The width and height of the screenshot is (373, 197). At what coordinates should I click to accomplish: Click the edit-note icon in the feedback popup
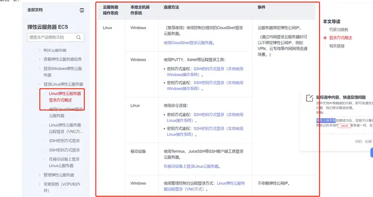click(x=309, y=98)
